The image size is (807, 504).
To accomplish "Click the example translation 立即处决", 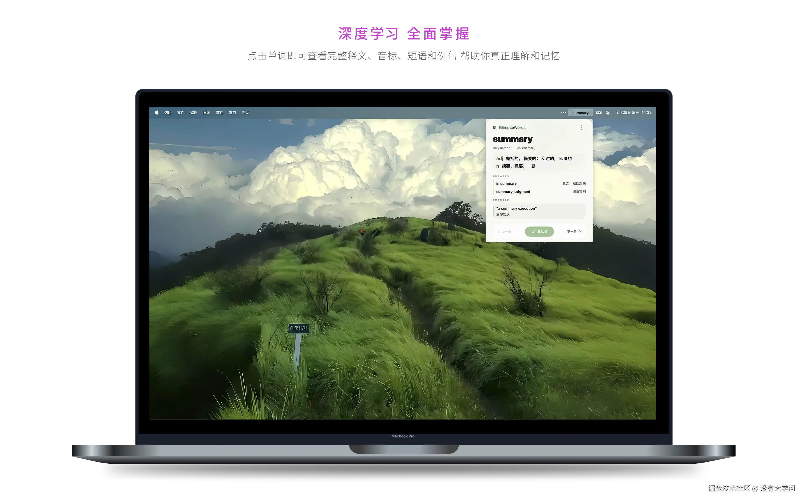I will coord(502,214).
